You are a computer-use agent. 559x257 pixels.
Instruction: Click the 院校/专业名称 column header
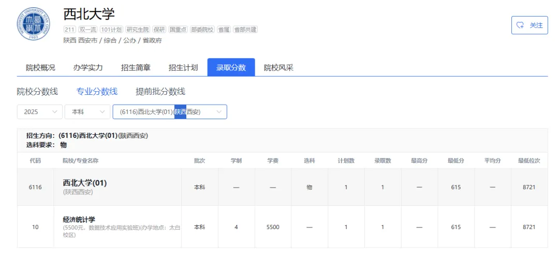tap(81, 161)
